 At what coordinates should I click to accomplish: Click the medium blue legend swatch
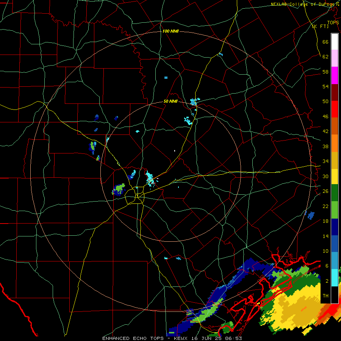coord(335,243)
